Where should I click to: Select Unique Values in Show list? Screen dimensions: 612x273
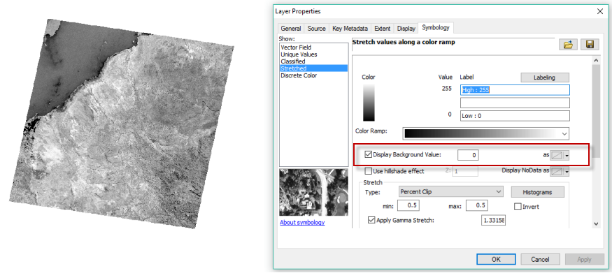(x=313, y=54)
